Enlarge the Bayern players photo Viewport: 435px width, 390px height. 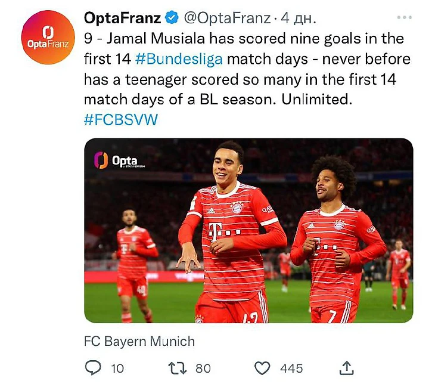(248, 231)
